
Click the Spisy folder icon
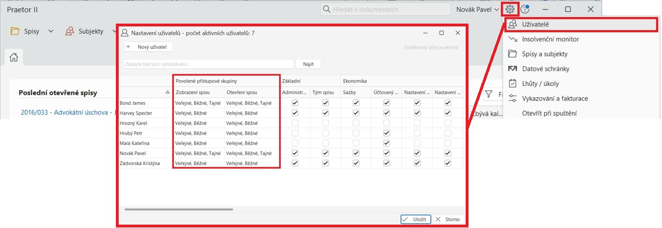click(15, 31)
